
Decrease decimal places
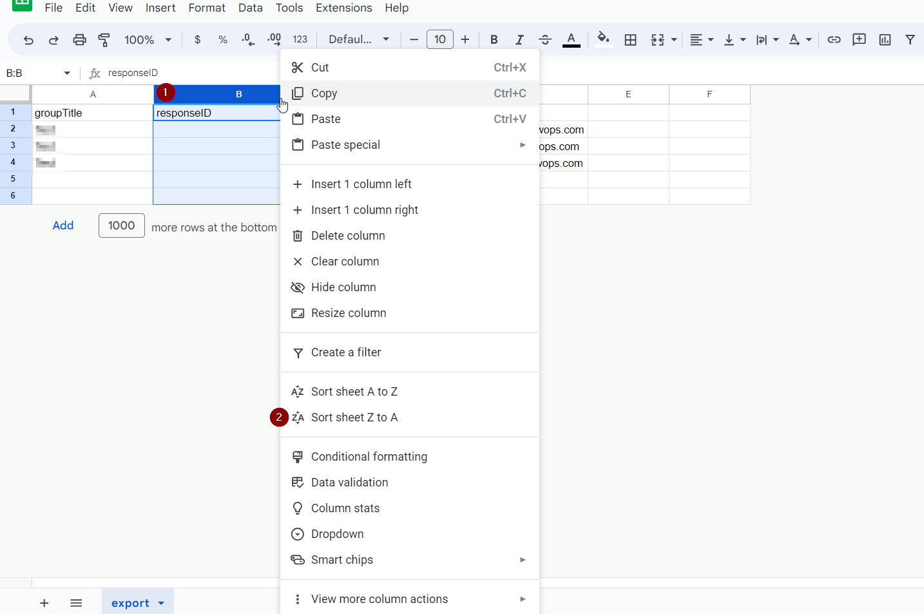(247, 39)
